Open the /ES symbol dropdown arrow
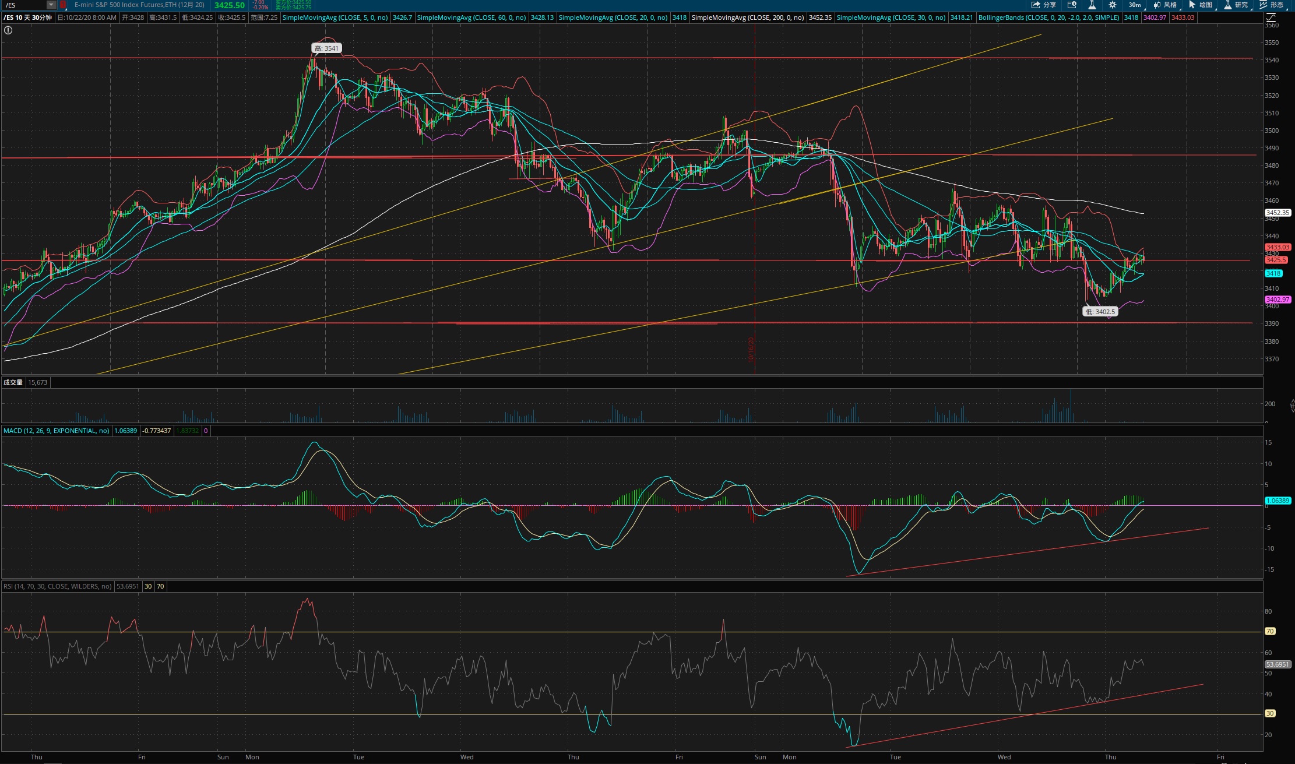Screen dimensions: 1295x764 [51, 5]
